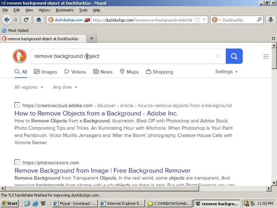
Task: Launch Mypal raccoon icon in quick launch
Action: click(43, 203)
